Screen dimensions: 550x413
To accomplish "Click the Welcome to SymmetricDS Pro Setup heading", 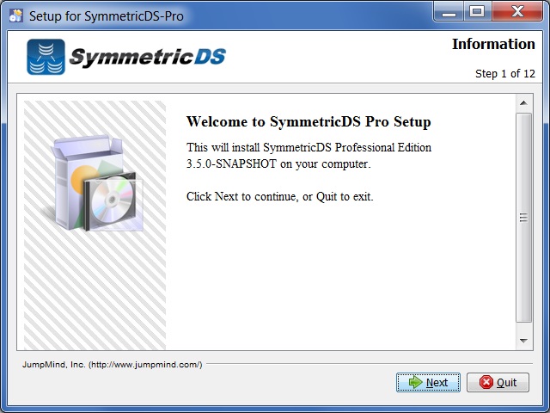I will click(309, 122).
